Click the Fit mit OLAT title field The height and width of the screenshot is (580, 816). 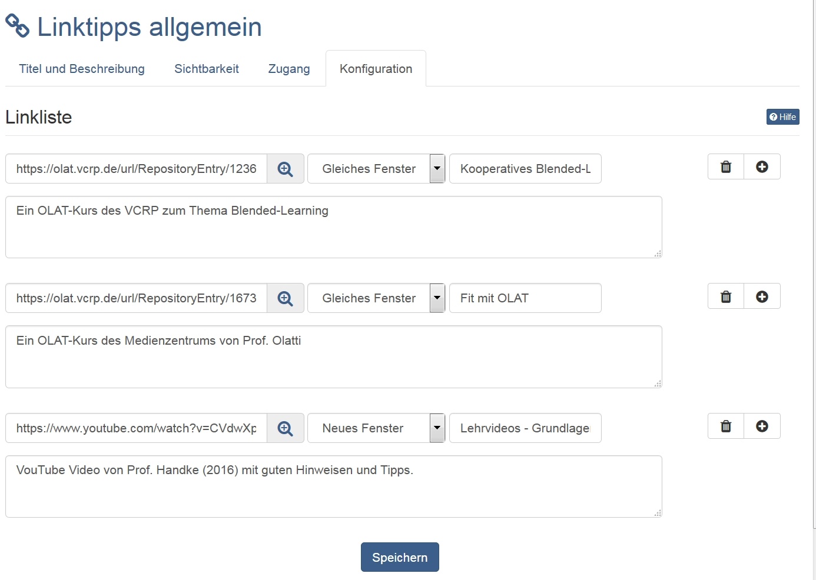tap(525, 298)
